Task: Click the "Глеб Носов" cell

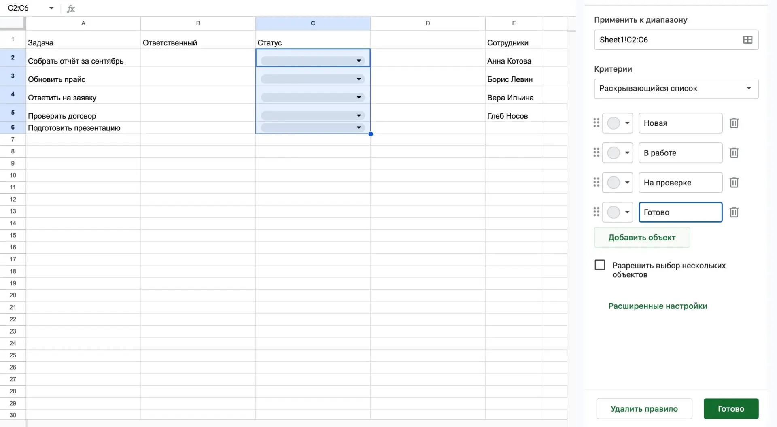Action: (x=514, y=113)
